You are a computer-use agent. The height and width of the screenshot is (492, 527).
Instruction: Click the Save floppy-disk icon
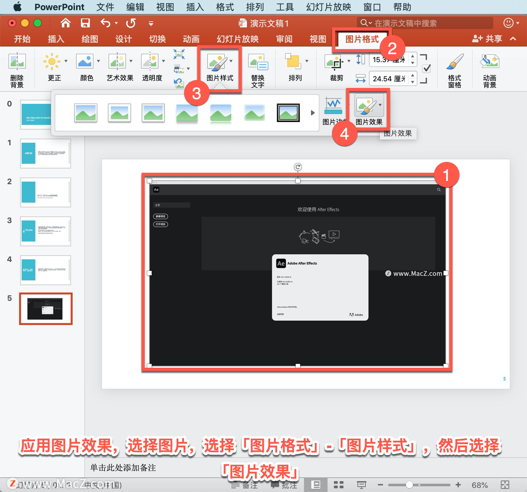coord(85,23)
